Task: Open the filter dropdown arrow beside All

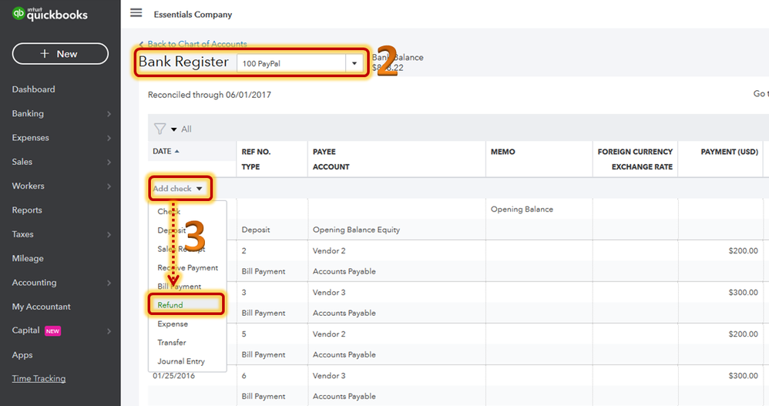Action: 173,129
